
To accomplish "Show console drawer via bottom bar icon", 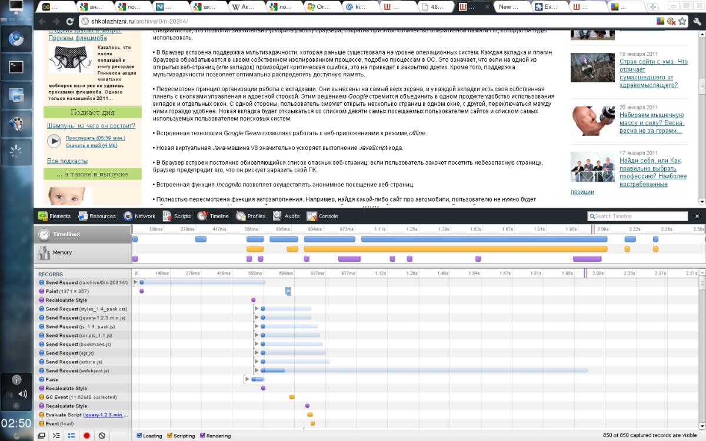I will click(x=56, y=436).
